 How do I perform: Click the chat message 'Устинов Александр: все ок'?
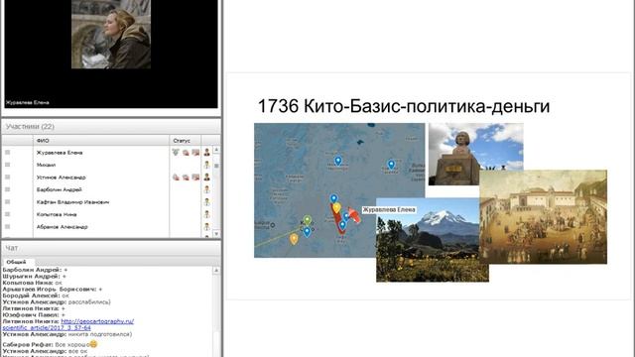point(45,351)
